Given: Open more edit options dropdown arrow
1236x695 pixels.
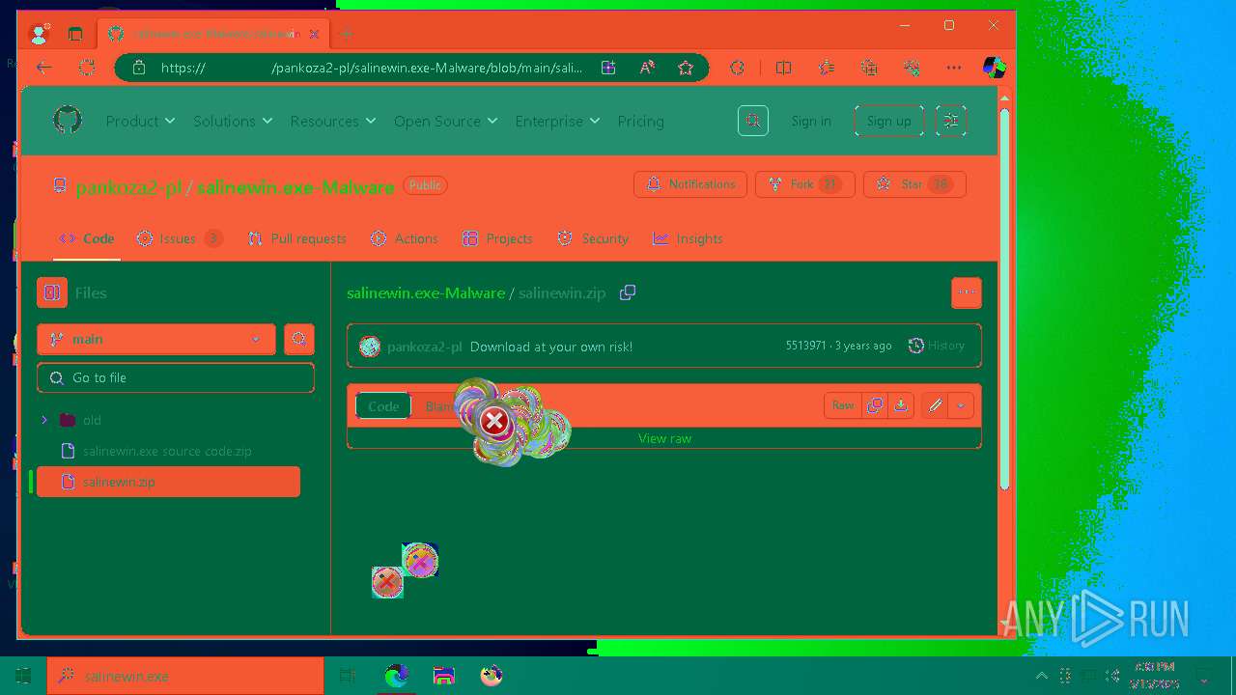Looking at the screenshot, I should (x=961, y=405).
